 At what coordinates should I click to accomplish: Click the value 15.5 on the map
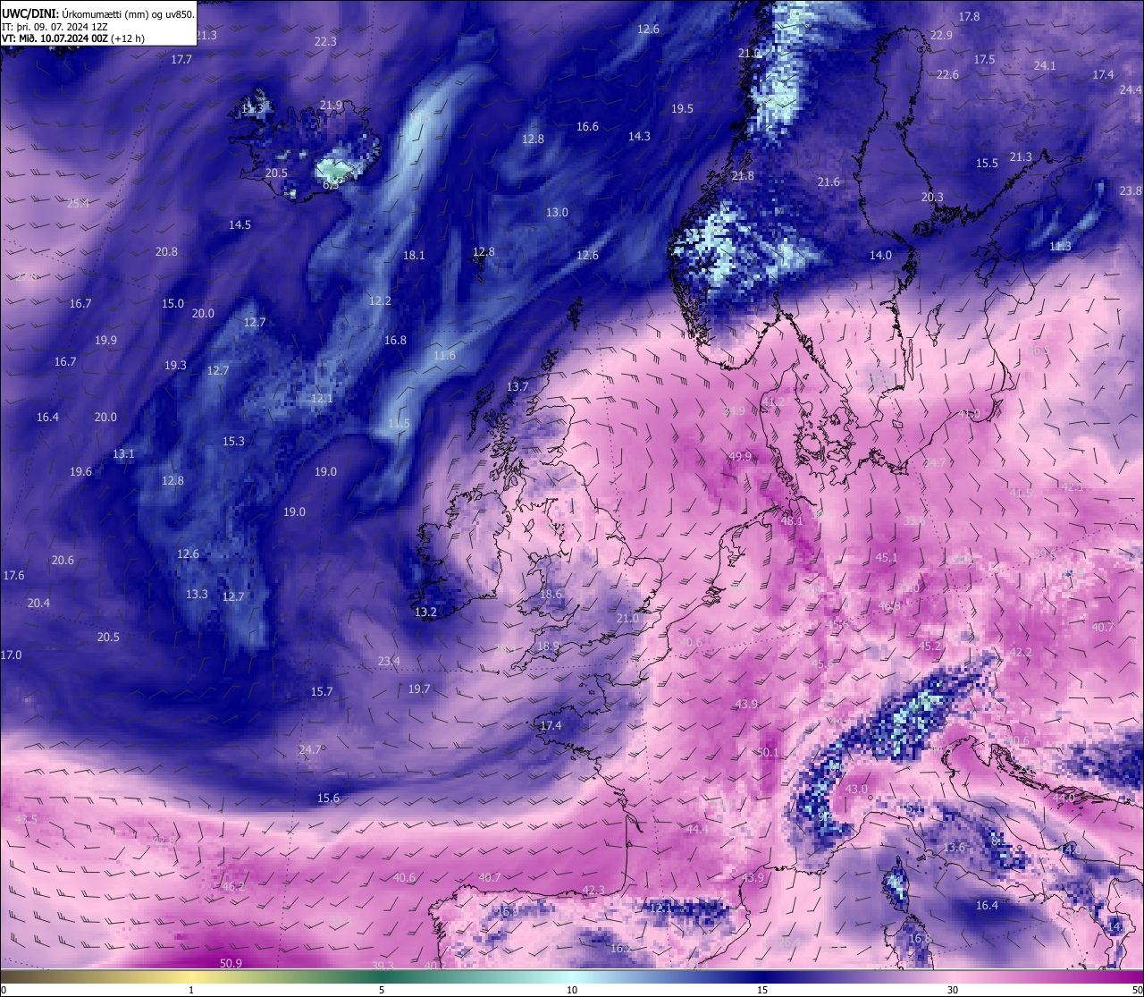[987, 163]
